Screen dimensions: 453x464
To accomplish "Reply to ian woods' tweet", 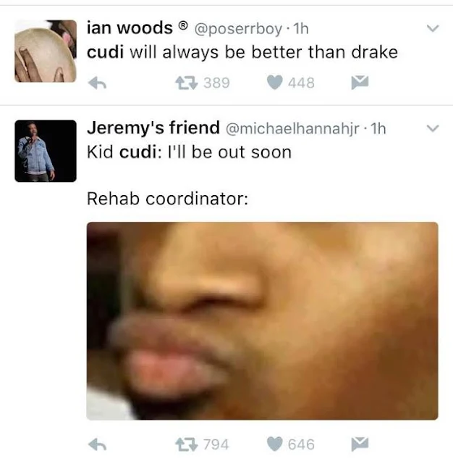I will pos(97,83).
